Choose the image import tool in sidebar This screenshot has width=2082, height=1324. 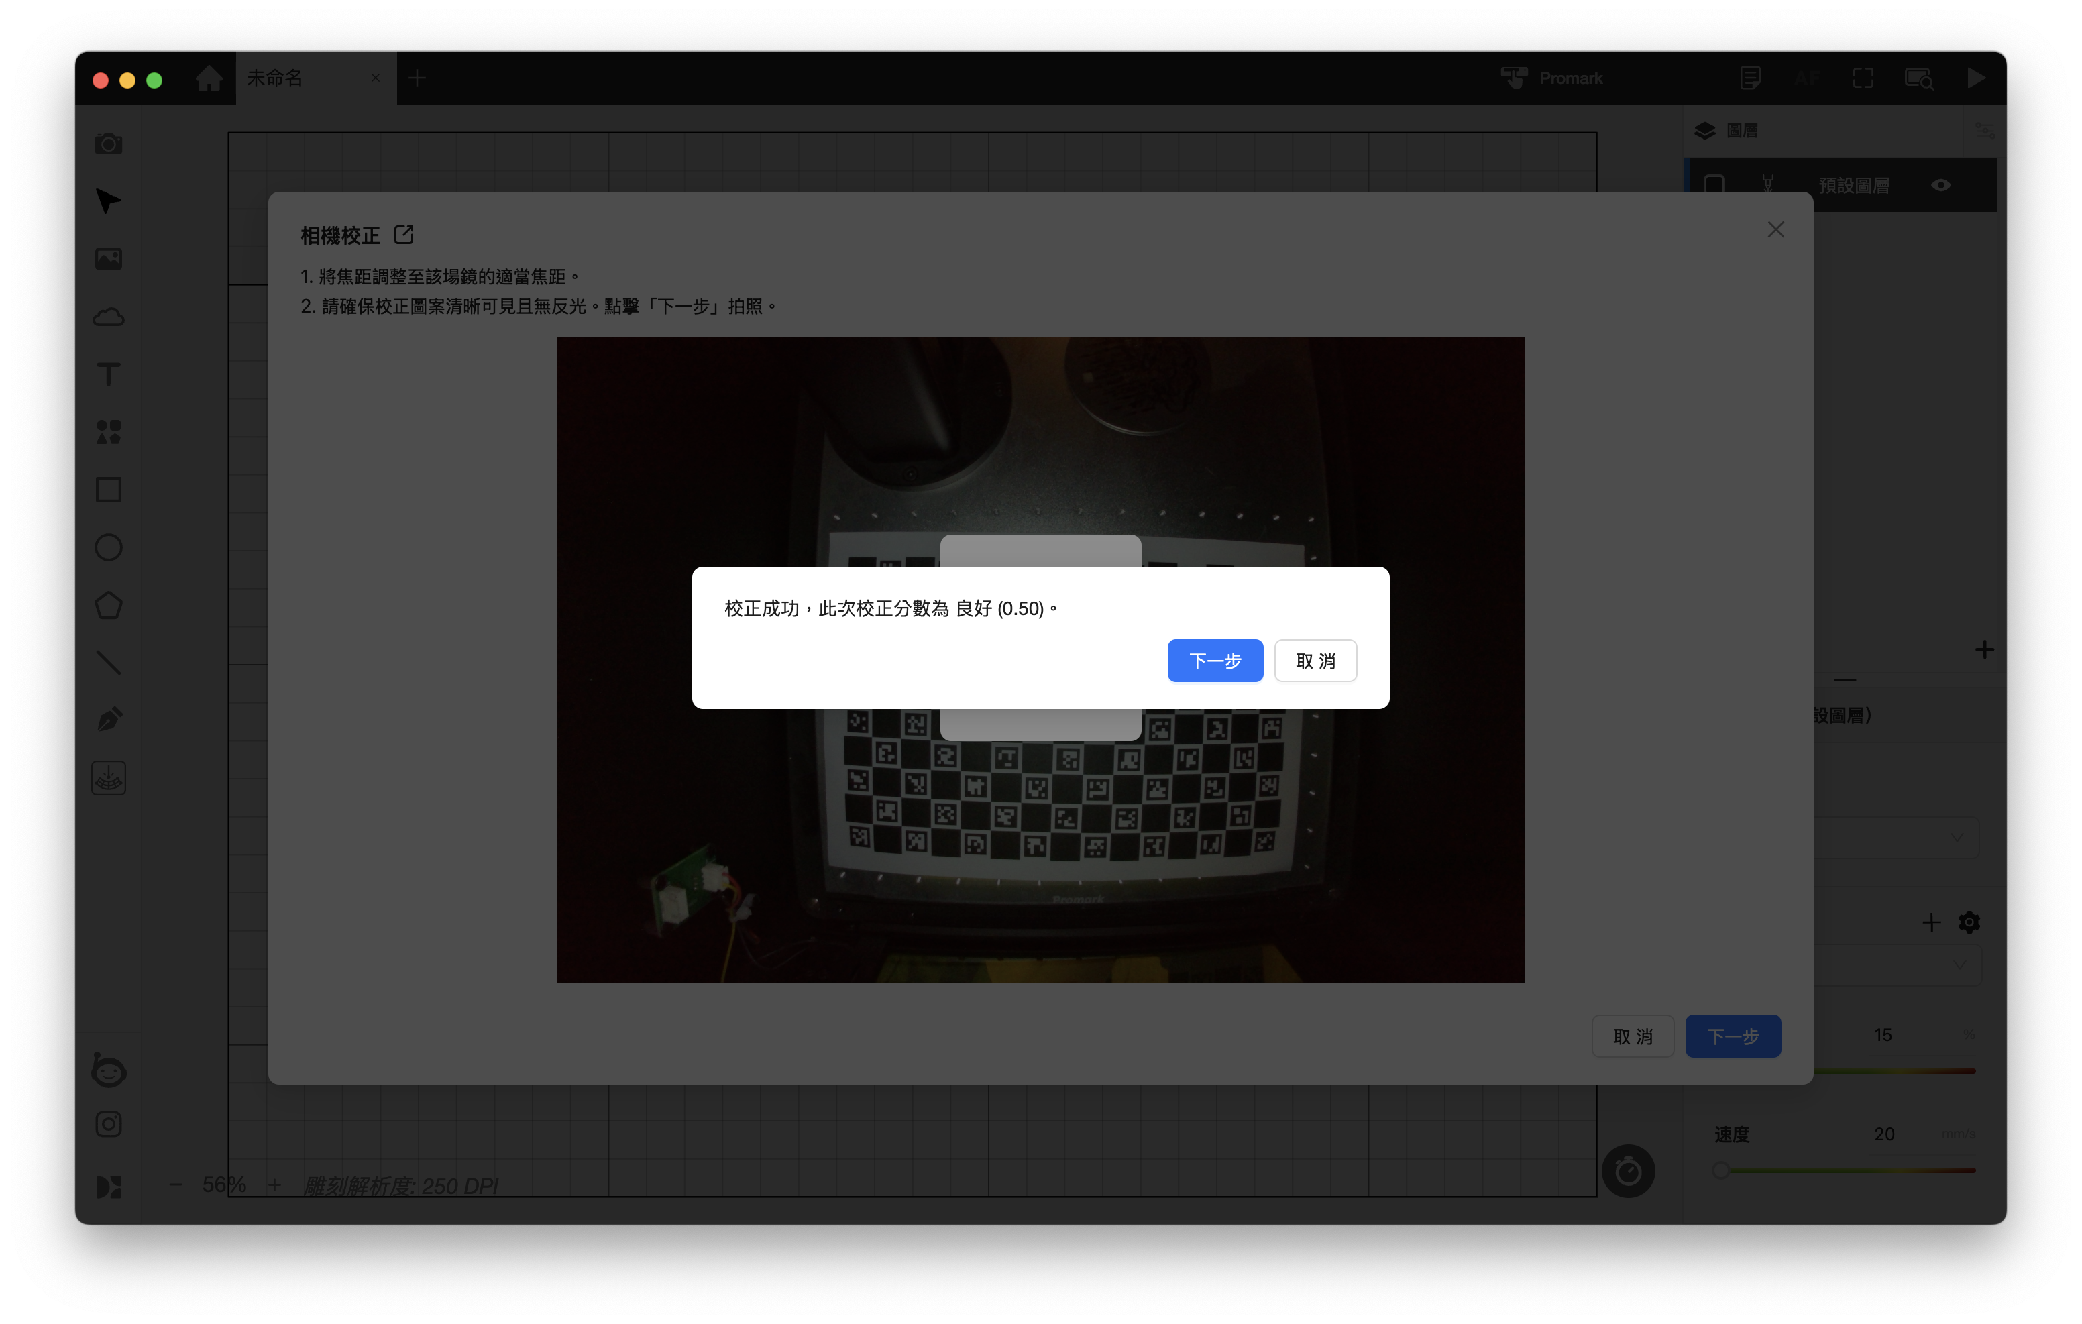coord(108,259)
